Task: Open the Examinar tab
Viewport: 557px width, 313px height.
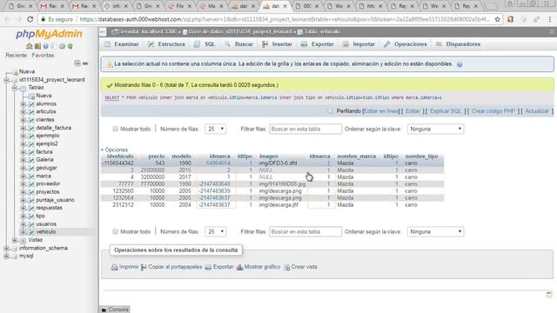Action: coord(122,44)
